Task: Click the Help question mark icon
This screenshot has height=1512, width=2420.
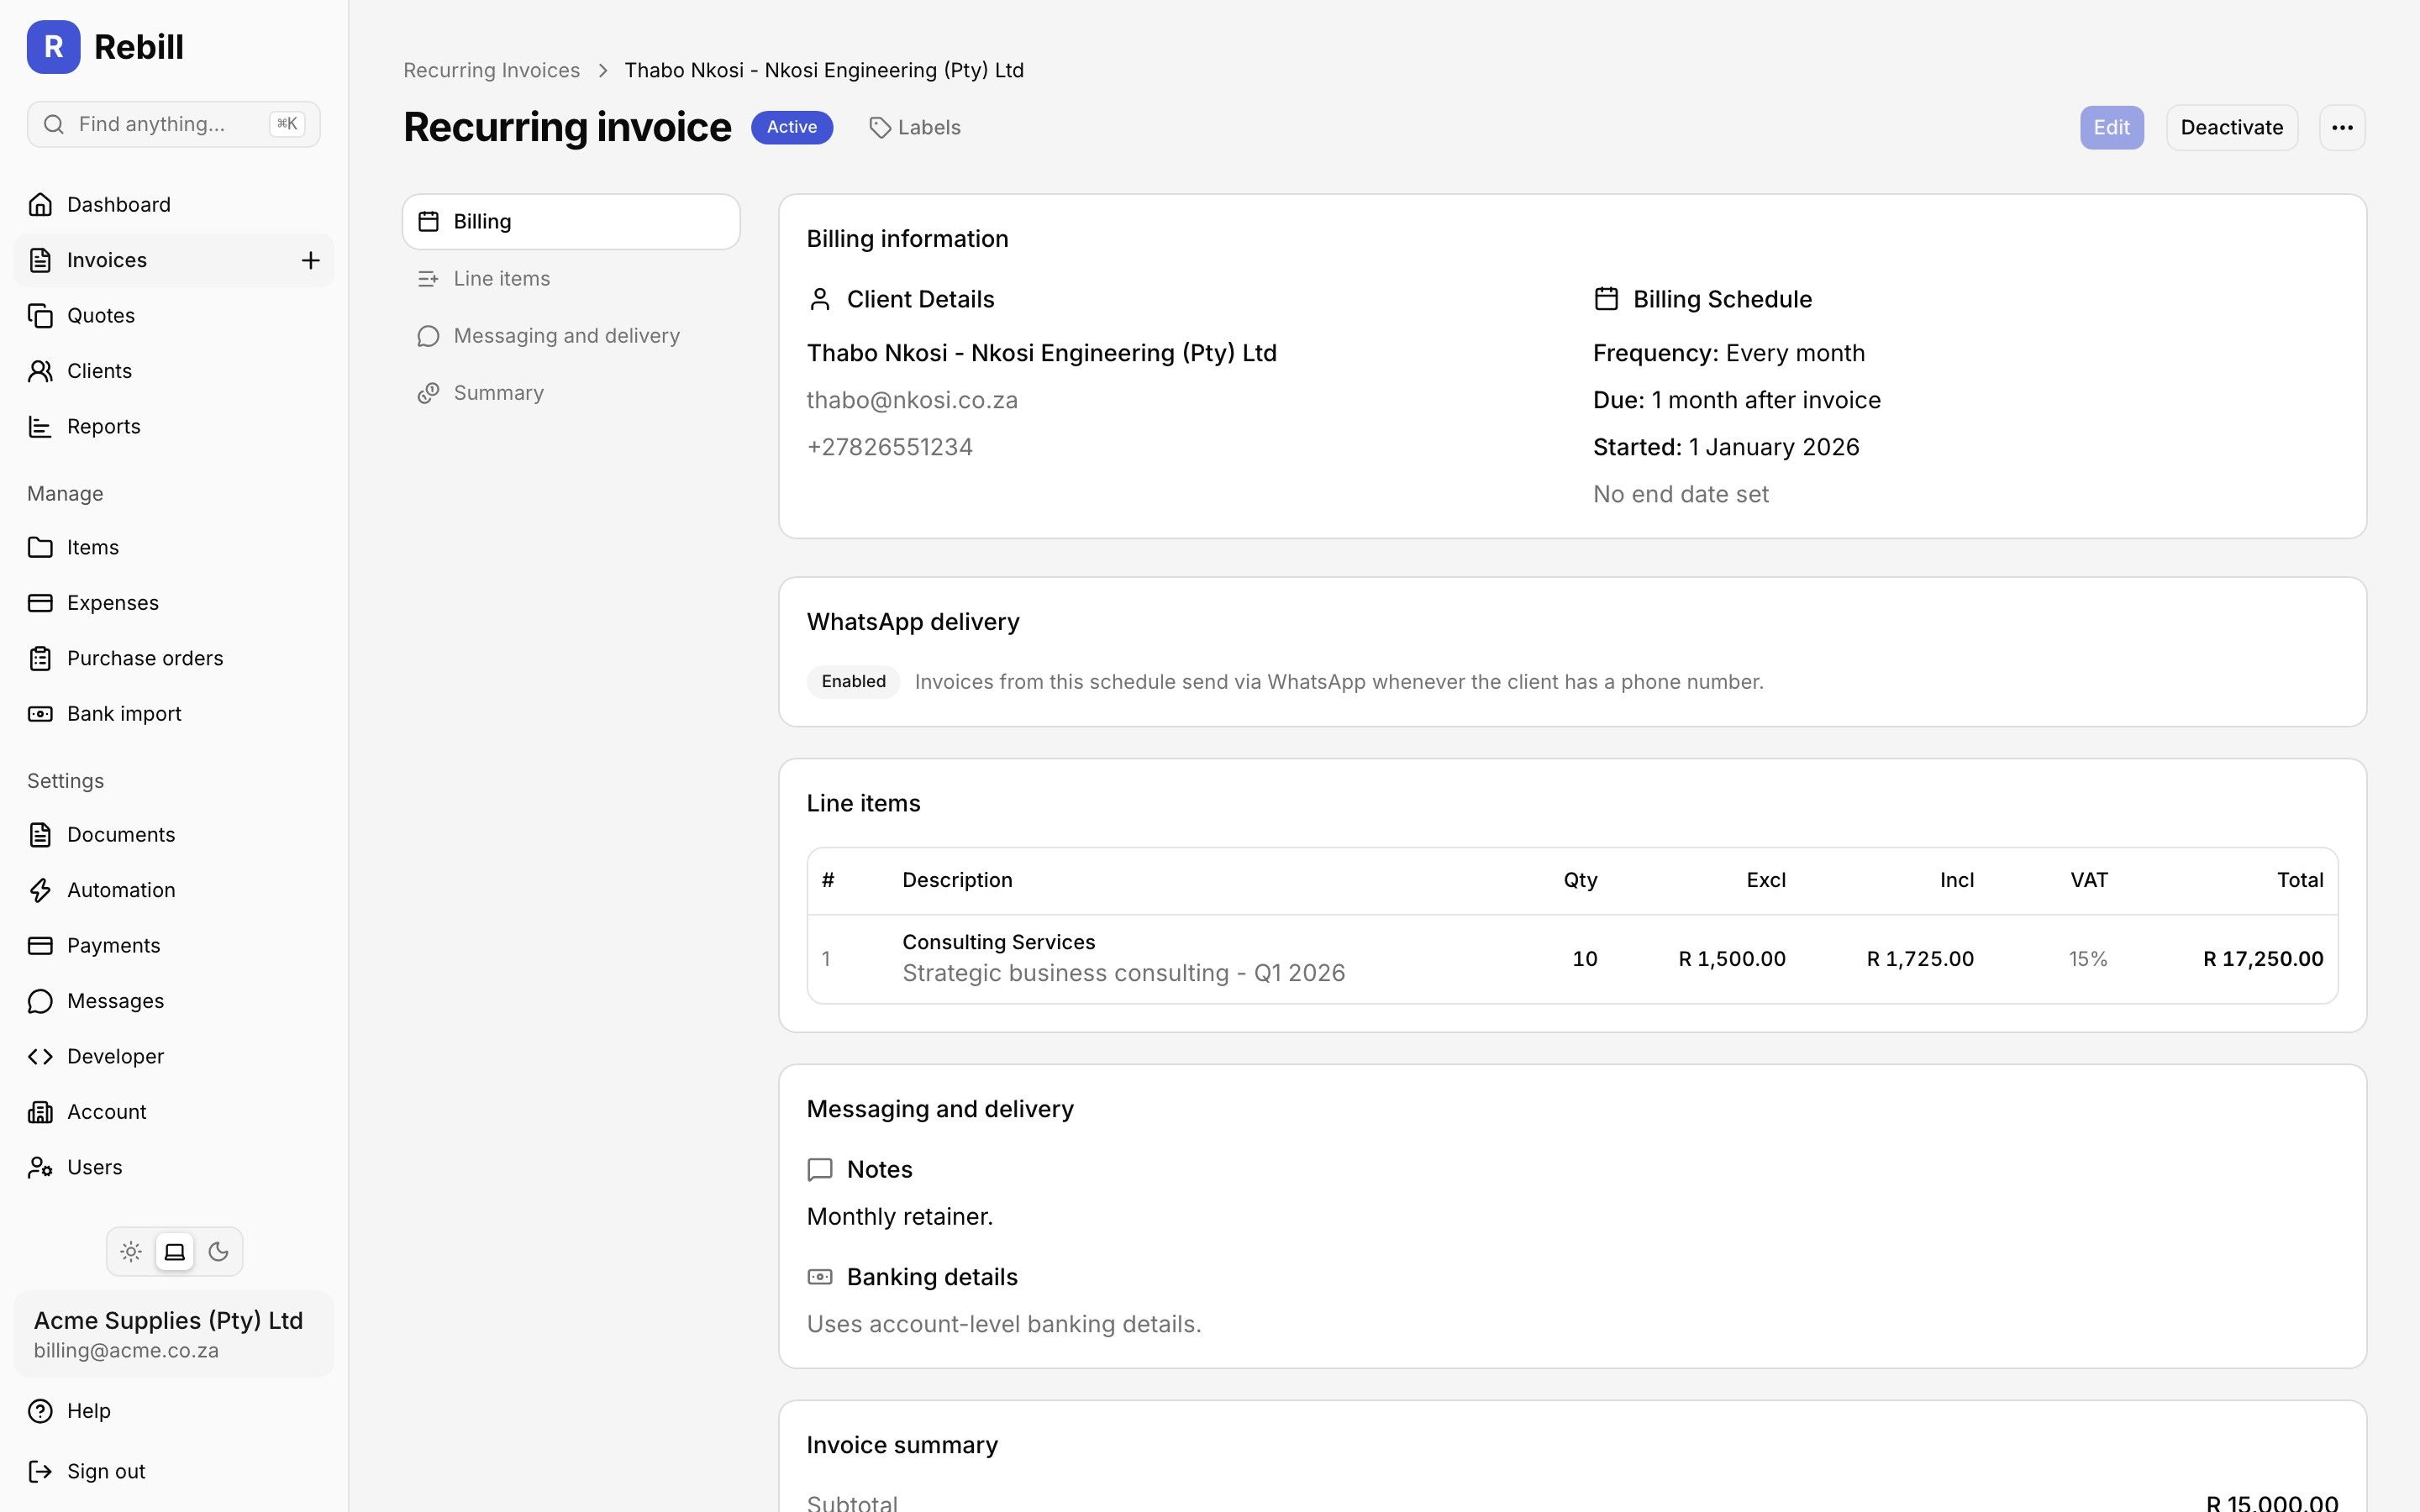Action: pos(40,1411)
